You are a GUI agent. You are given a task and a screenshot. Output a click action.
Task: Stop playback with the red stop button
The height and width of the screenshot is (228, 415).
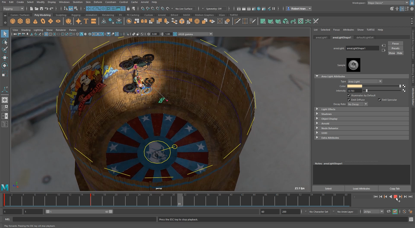coord(395,197)
